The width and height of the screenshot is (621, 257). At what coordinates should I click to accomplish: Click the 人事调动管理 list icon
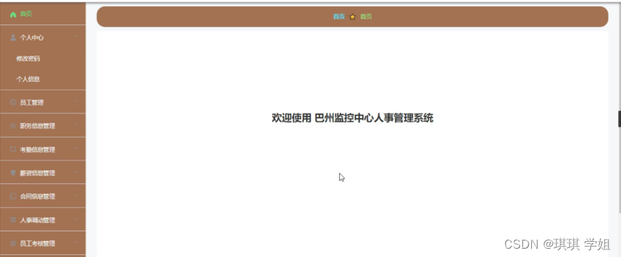click(13, 220)
